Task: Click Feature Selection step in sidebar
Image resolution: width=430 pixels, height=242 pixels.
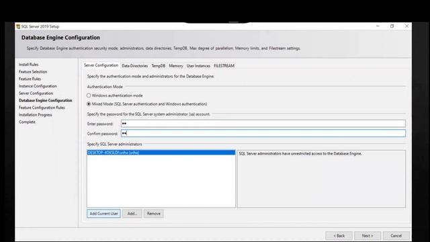Action: pyautogui.click(x=33, y=72)
